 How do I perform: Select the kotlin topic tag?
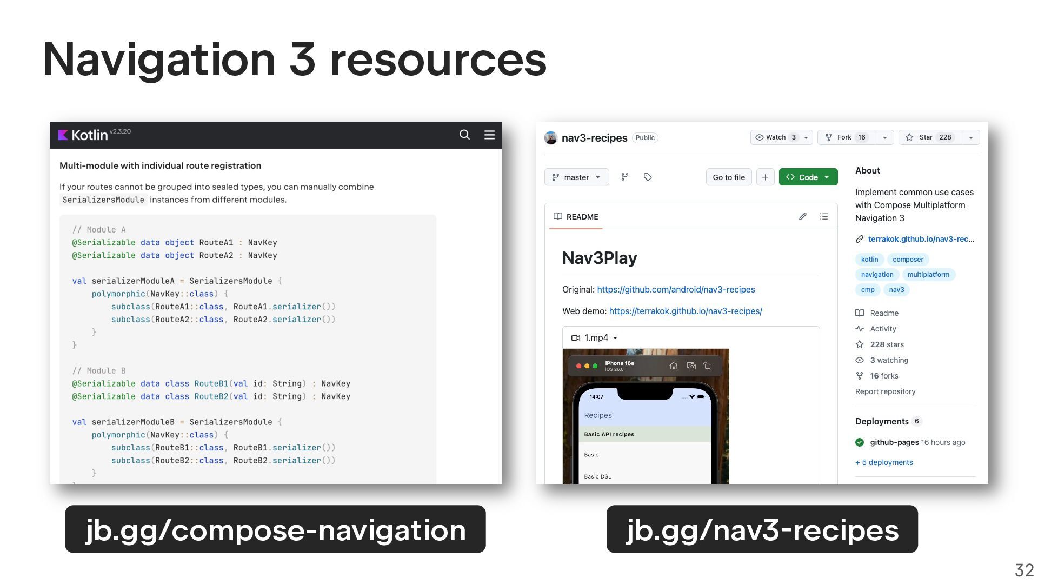(869, 260)
